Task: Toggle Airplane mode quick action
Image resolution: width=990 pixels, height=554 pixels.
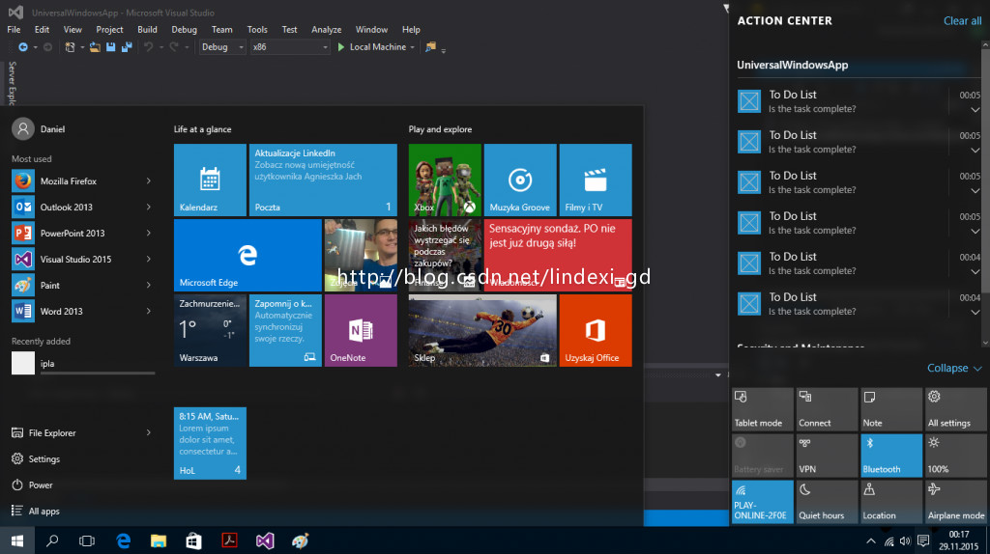Action: pyautogui.click(x=956, y=501)
